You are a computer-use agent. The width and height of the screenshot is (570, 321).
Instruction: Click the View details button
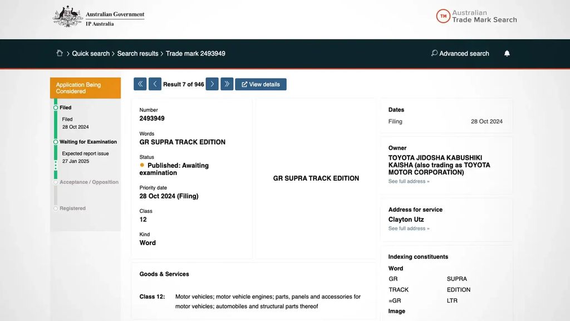pos(261,84)
